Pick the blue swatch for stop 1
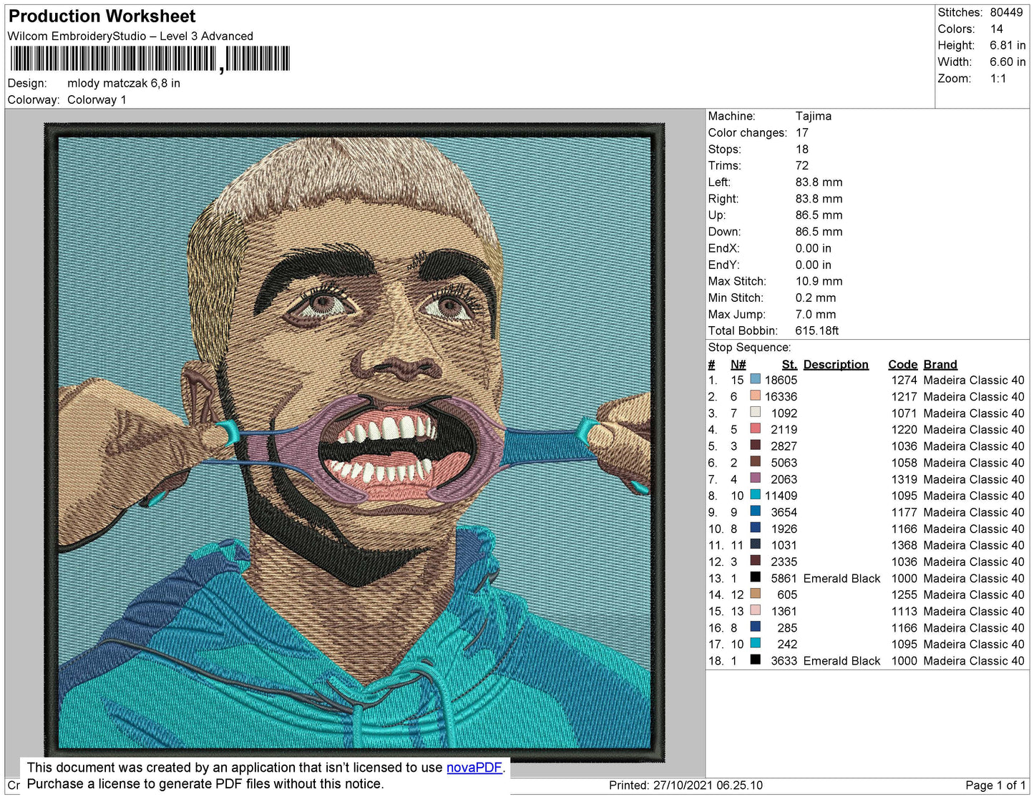 pyautogui.click(x=755, y=380)
